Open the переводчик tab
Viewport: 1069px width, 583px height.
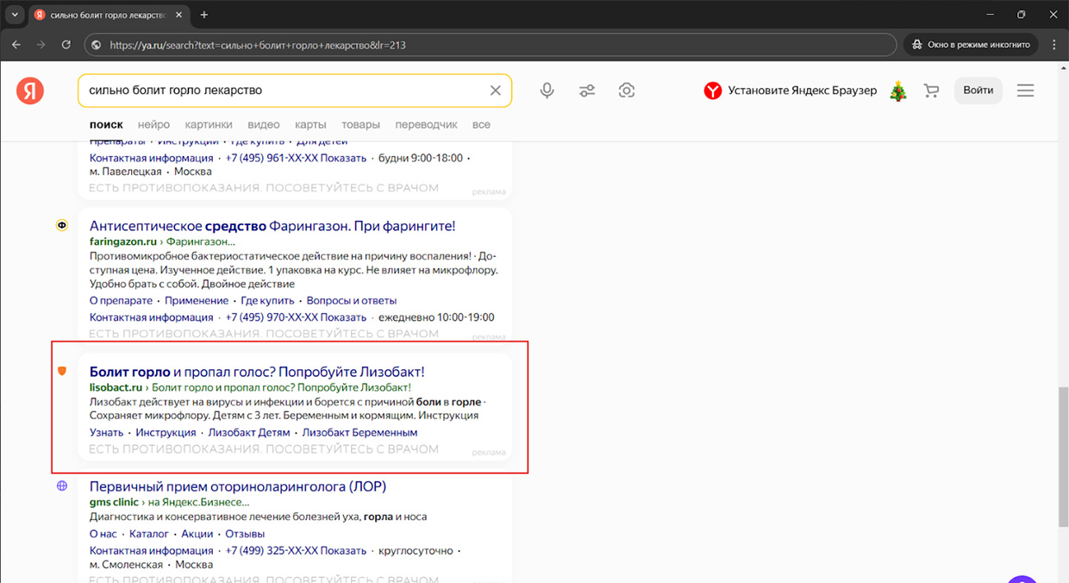click(426, 124)
